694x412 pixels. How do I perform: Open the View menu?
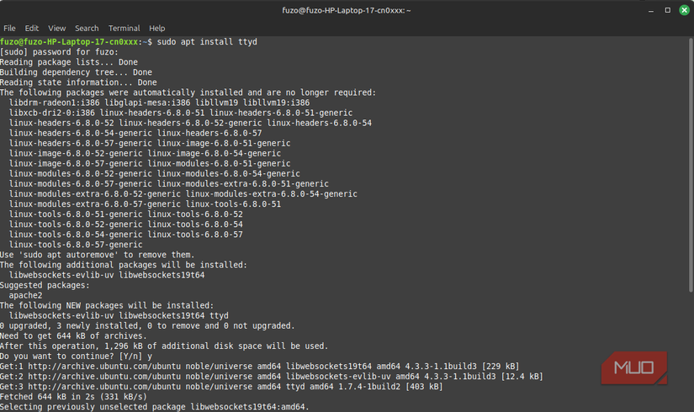coord(56,29)
